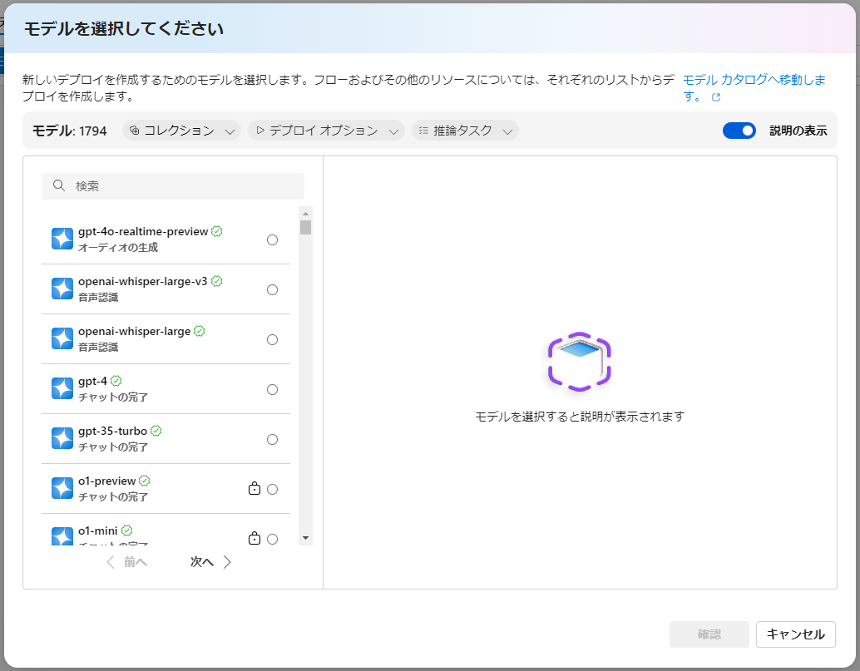This screenshot has width=860, height=671.
Task: Click the 推論タスク list icon
Action: [423, 131]
